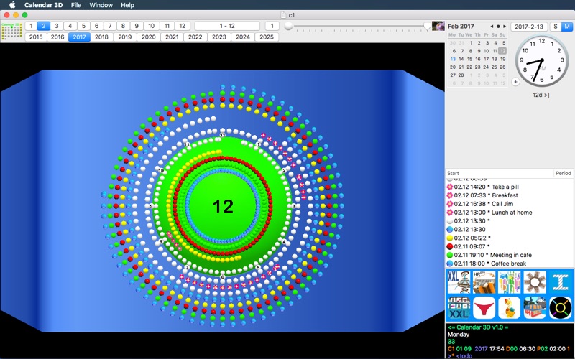Go to previous month in mini calendar
The width and height of the screenshot is (575, 359).
[492, 27]
